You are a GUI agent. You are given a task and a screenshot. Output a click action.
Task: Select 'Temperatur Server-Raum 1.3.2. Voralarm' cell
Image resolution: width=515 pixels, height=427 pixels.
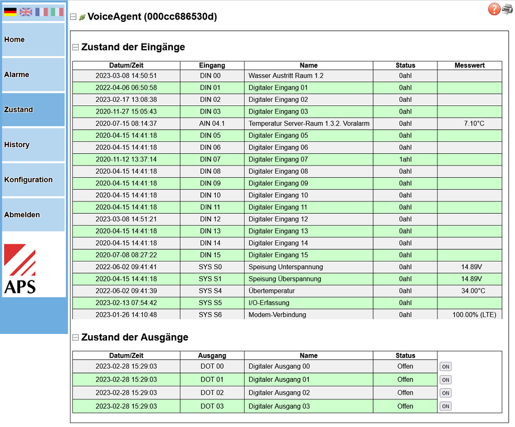pyautogui.click(x=309, y=124)
